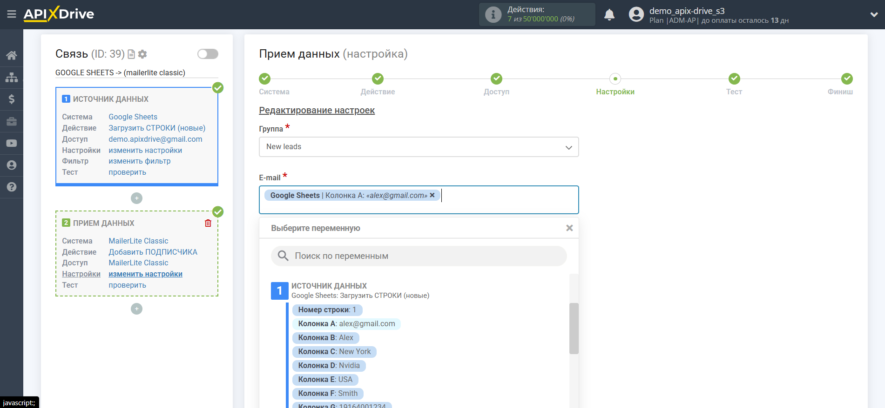Screen dimensions: 885x408
Task: Go to 'Доступ' step
Action: pyautogui.click(x=496, y=92)
